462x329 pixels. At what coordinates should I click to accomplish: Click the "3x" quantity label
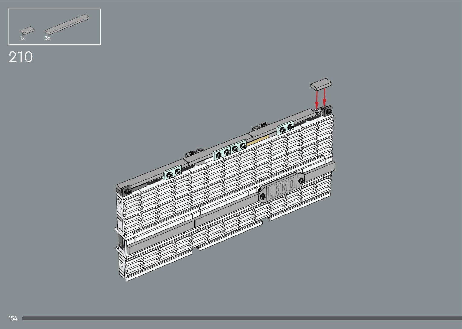coord(48,38)
